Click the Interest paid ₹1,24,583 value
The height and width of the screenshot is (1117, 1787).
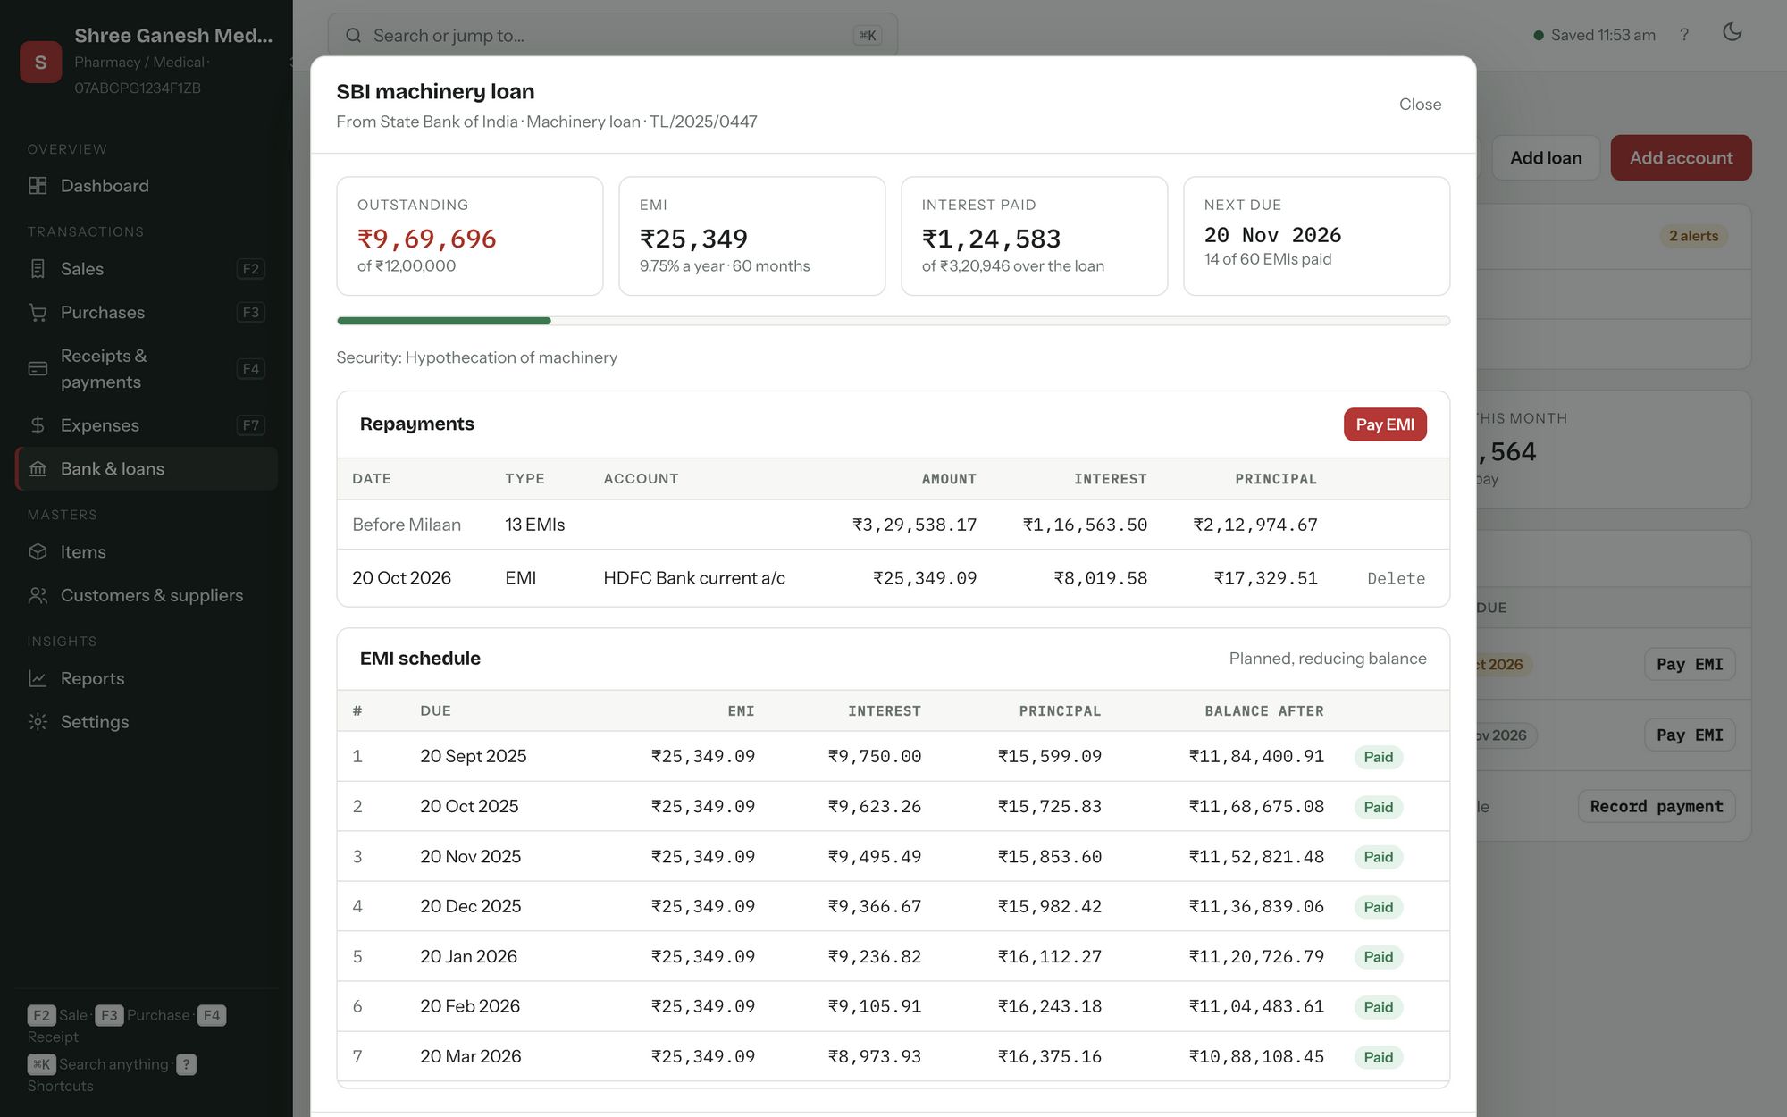[x=991, y=239]
